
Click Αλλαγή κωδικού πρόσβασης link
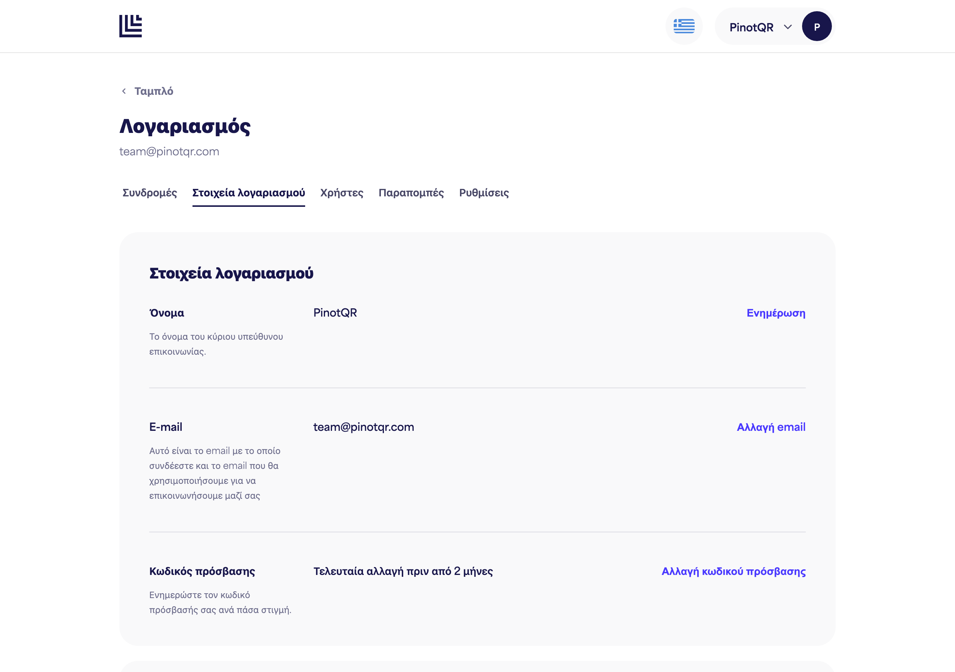733,571
